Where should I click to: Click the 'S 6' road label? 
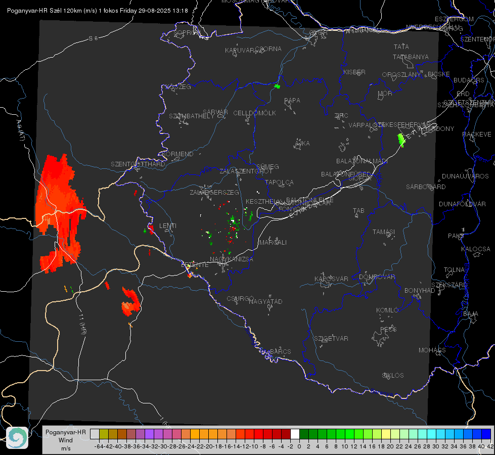coord(93,38)
